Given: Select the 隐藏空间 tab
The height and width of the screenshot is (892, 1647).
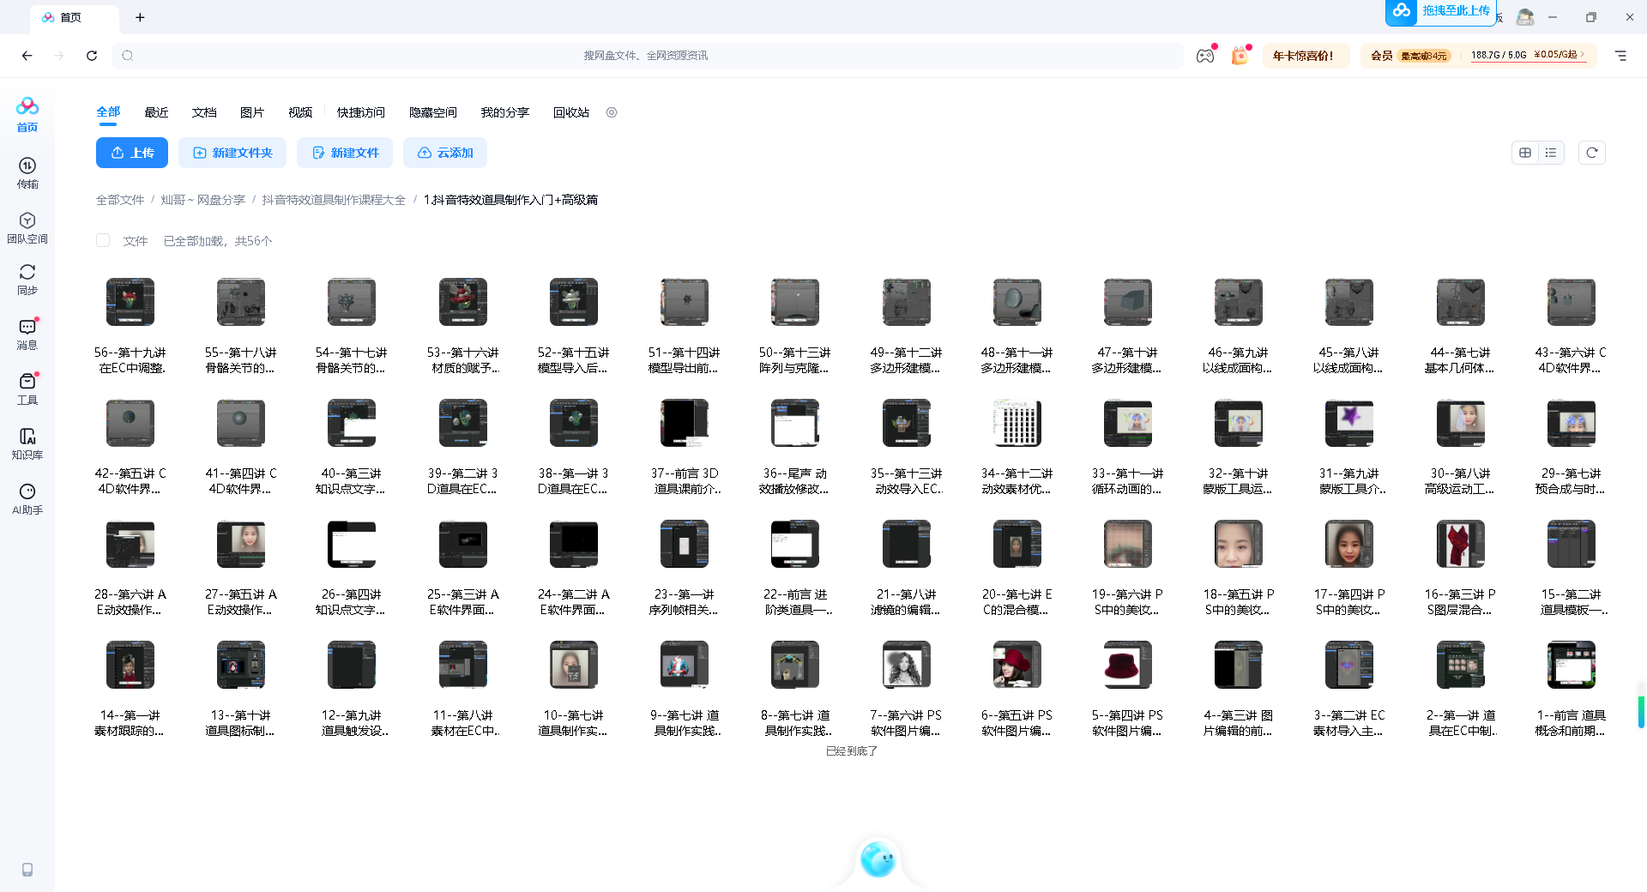Looking at the screenshot, I should pyautogui.click(x=433, y=112).
